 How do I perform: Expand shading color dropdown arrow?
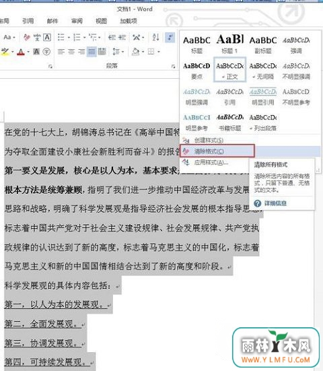[x=143, y=52]
